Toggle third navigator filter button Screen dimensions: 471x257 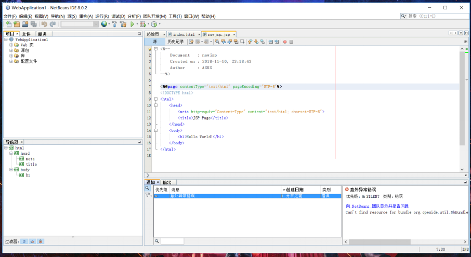click(x=41, y=241)
